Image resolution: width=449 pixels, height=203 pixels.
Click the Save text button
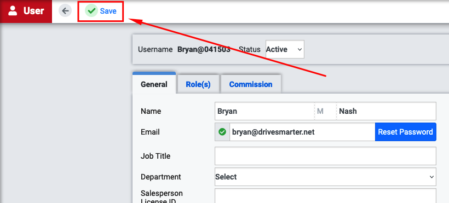click(x=108, y=11)
